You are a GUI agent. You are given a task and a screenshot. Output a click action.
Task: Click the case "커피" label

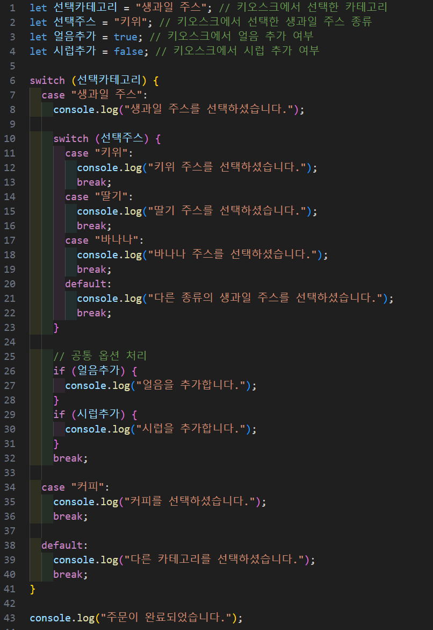coord(75,486)
